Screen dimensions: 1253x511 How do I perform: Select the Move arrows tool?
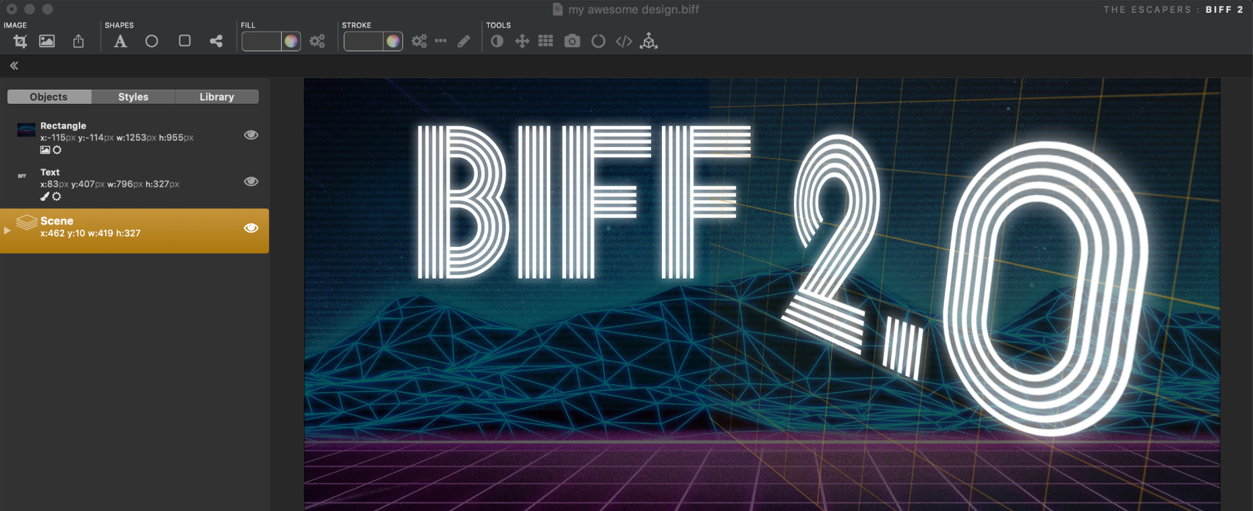tap(522, 41)
